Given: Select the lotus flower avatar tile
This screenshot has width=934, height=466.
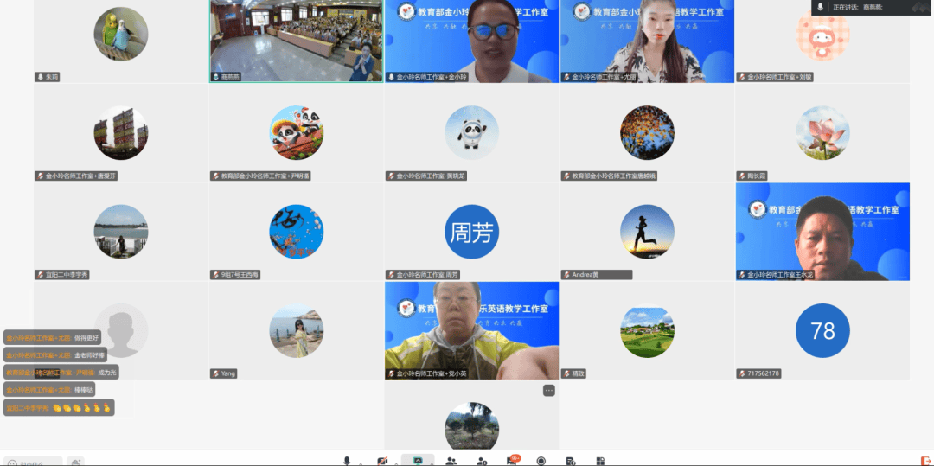Looking at the screenshot, I should pyautogui.click(x=822, y=133).
